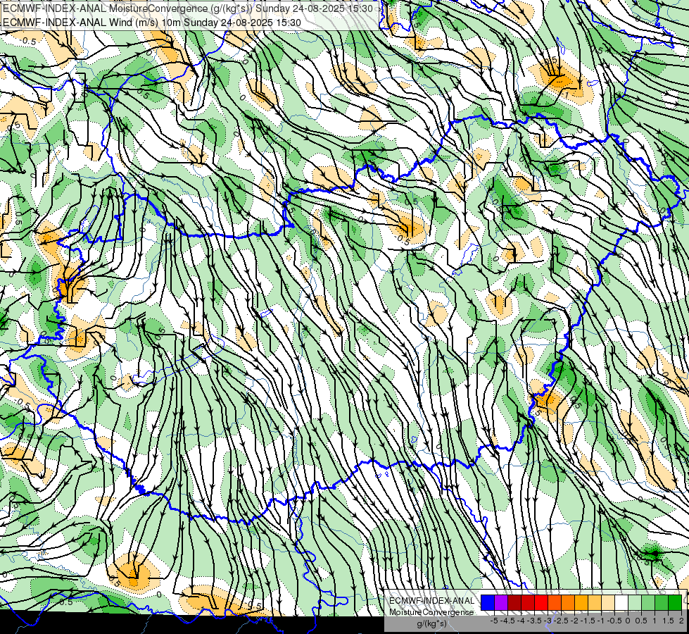Click the dark red legend swatch after purple
The width and height of the screenshot is (689, 634).
pos(514,603)
